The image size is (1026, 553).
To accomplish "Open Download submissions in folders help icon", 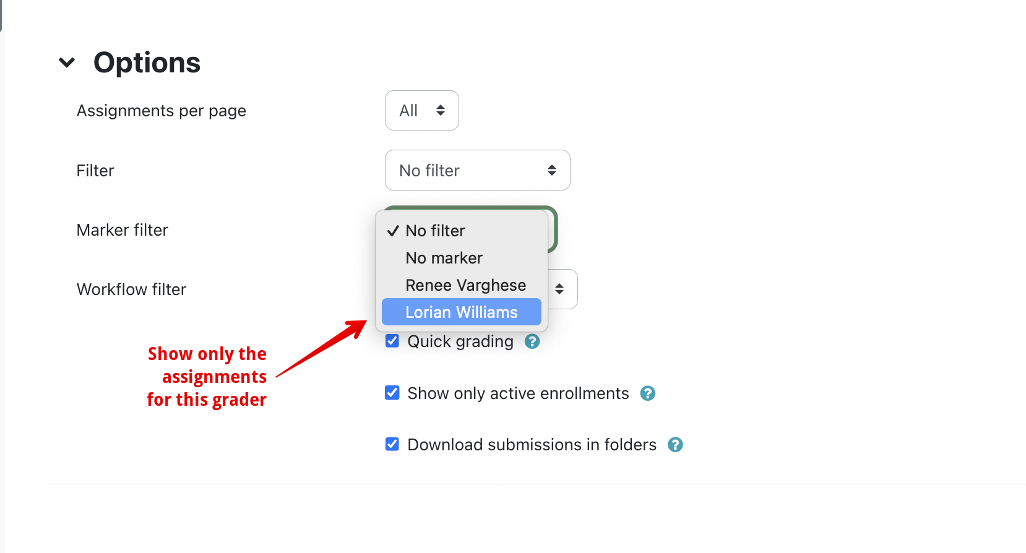I will pyautogui.click(x=675, y=445).
